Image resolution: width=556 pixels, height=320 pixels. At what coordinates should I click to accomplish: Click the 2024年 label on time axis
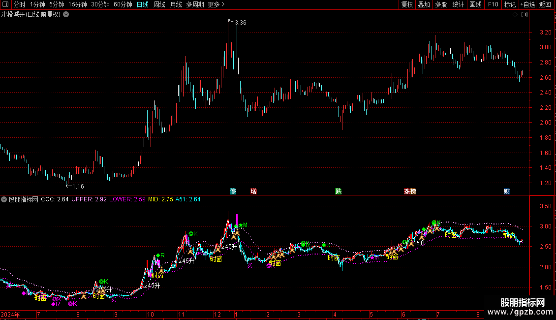10,314
